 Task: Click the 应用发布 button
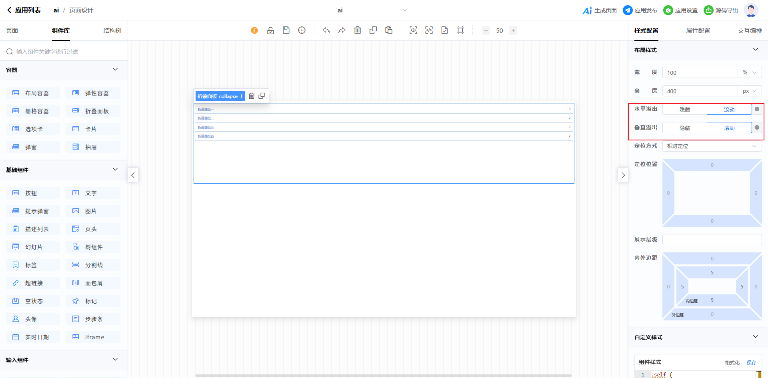(x=640, y=10)
